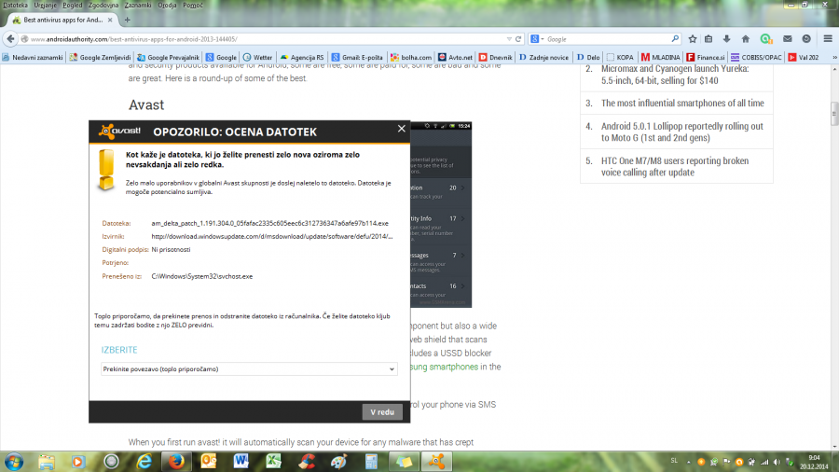Open the URL bar history dropdown arrow

click(507, 39)
